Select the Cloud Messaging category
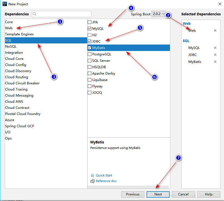This screenshot has height=201, width=224. 46,95
